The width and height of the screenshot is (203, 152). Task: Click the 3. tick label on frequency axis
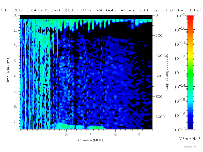(91, 135)
